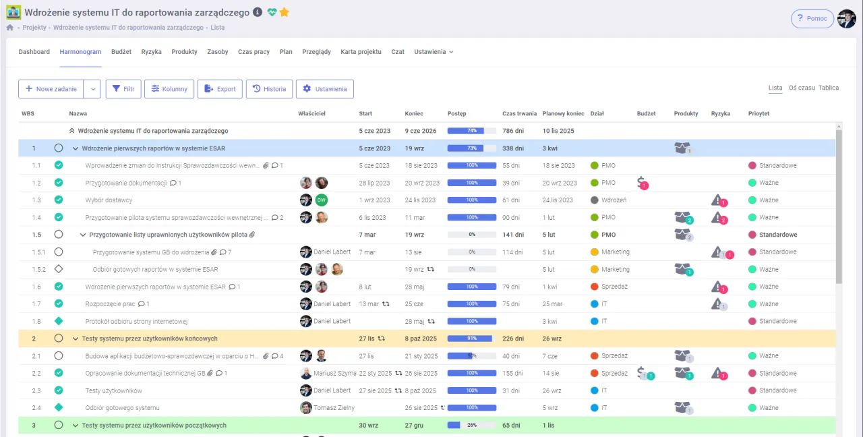Open dropdown arrow next to Nowe zadanie
The height and width of the screenshot is (437, 863).
[93, 89]
